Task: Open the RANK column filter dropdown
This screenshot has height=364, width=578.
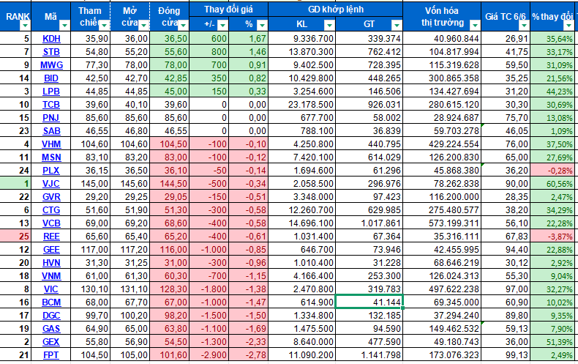Action: (25, 26)
